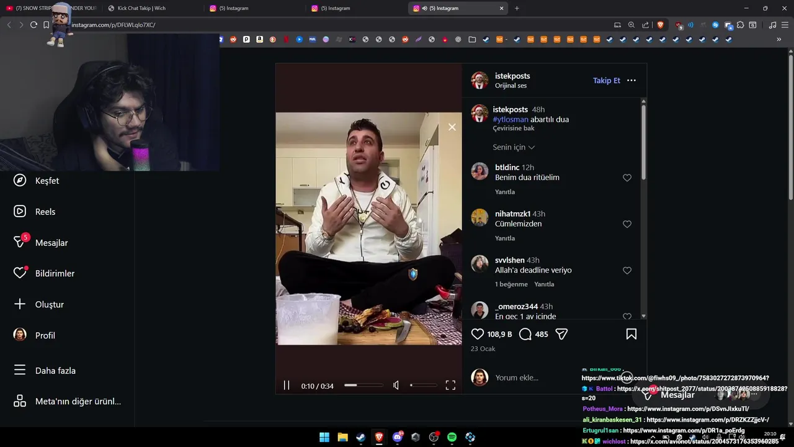Like svvlshen's comment

pos(627,271)
